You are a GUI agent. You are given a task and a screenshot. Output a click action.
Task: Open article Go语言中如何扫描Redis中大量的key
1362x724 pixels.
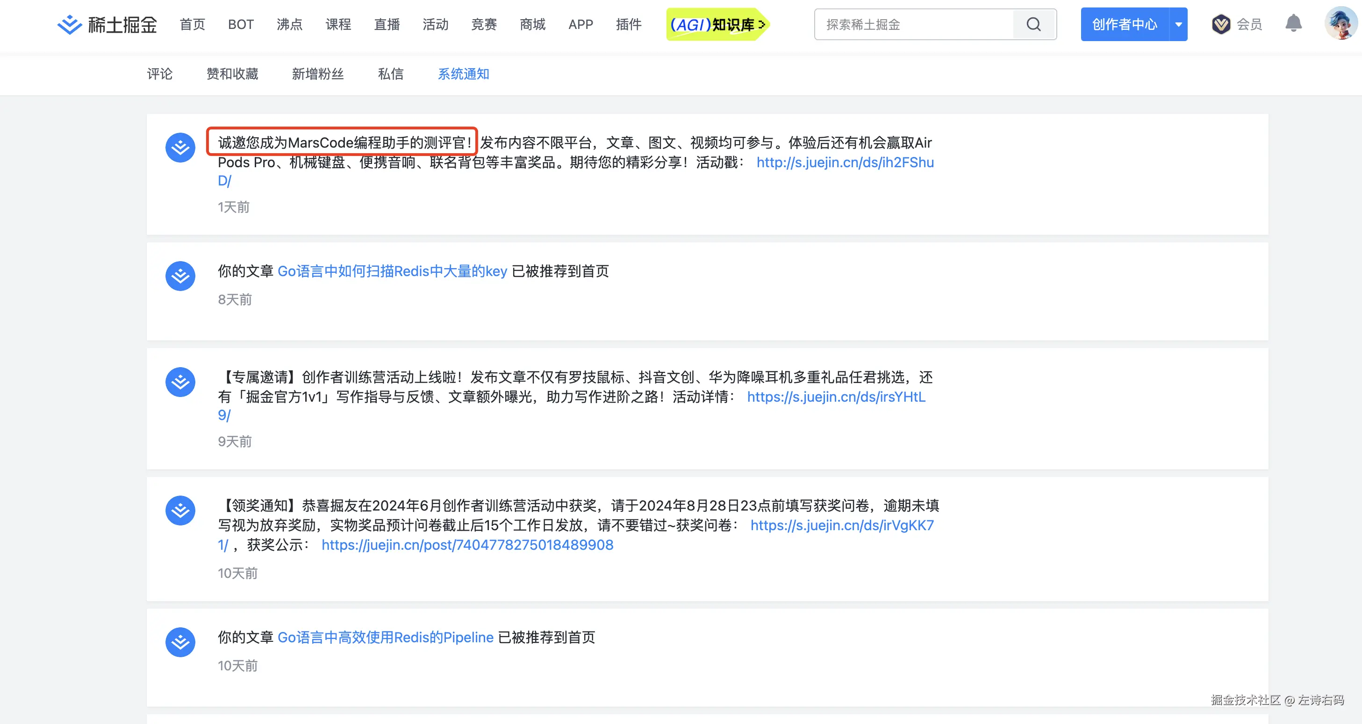point(392,271)
